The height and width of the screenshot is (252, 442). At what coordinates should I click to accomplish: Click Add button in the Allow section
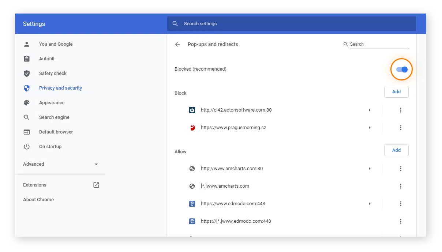(396, 150)
